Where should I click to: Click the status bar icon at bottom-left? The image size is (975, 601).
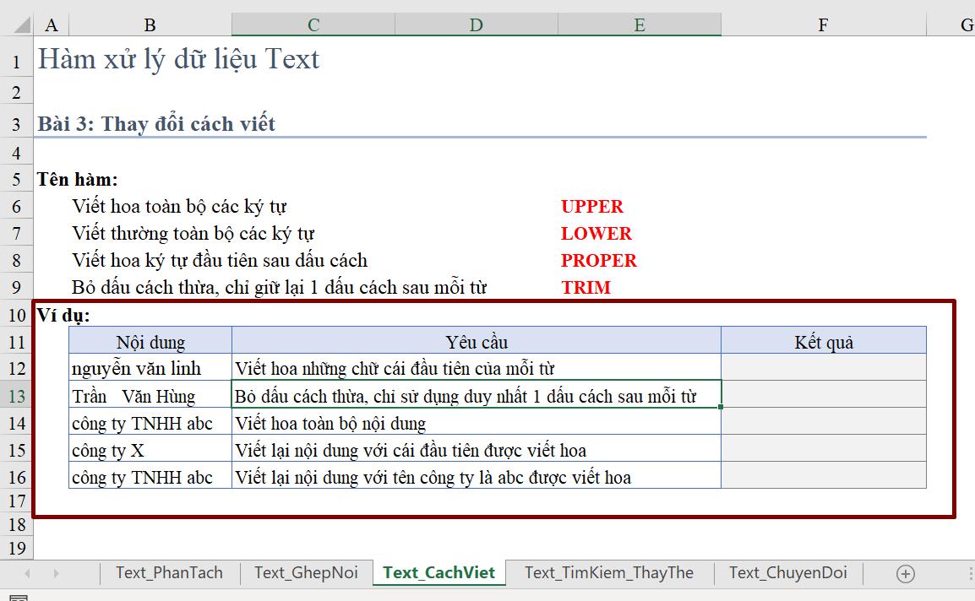[x=17, y=596]
